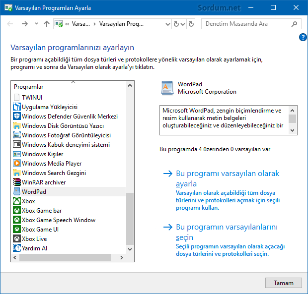
Task: Click the Xbox Live icon
Action: (x=17, y=238)
